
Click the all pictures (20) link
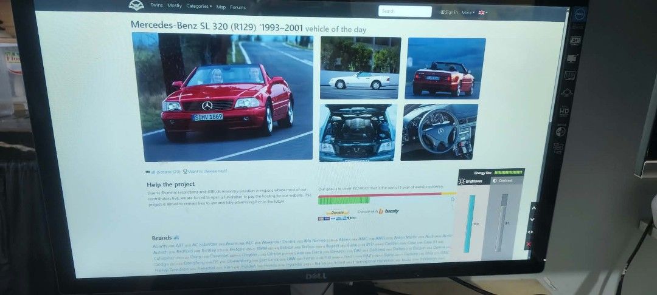[x=163, y=172]
